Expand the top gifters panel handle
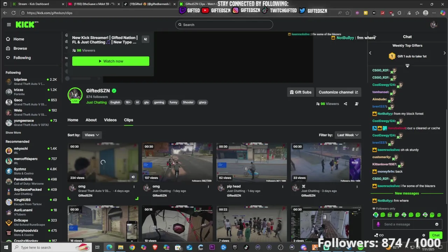 [407, 66]
